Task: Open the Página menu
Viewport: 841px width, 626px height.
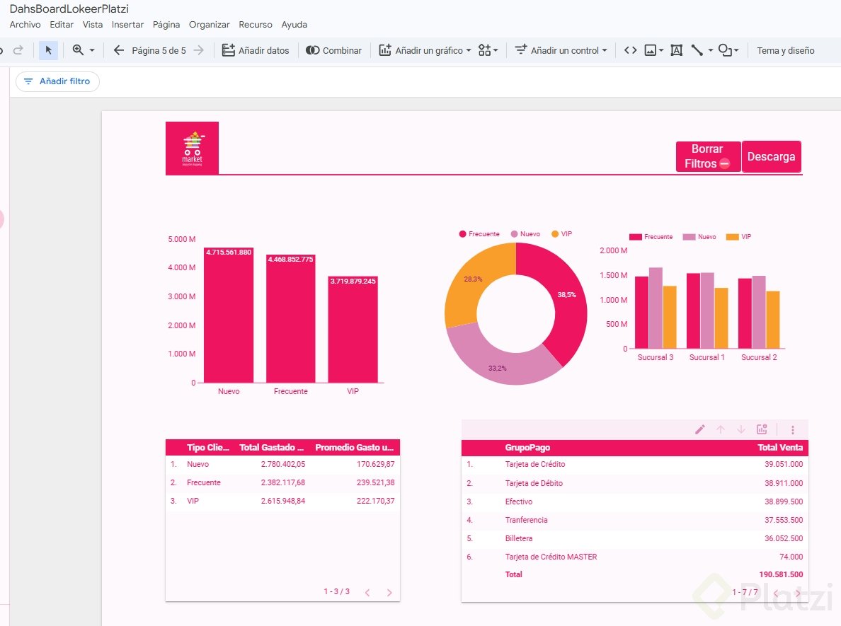Action: [x=166, y=25]
